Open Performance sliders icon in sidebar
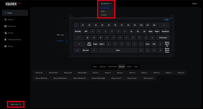203x109 pixels. (x=5, y=26)
